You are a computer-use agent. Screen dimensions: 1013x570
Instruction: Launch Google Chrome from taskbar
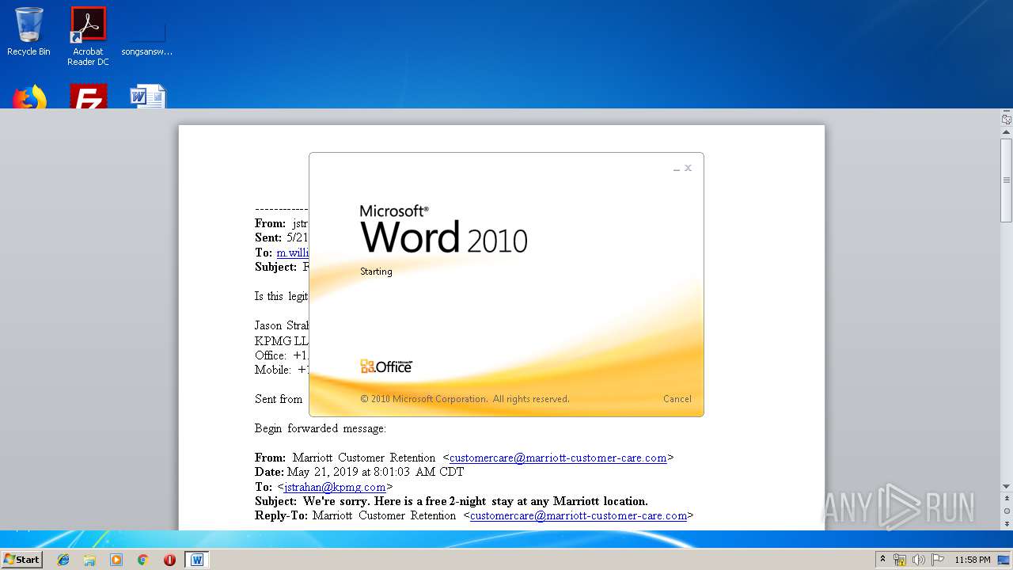point(142,560)
